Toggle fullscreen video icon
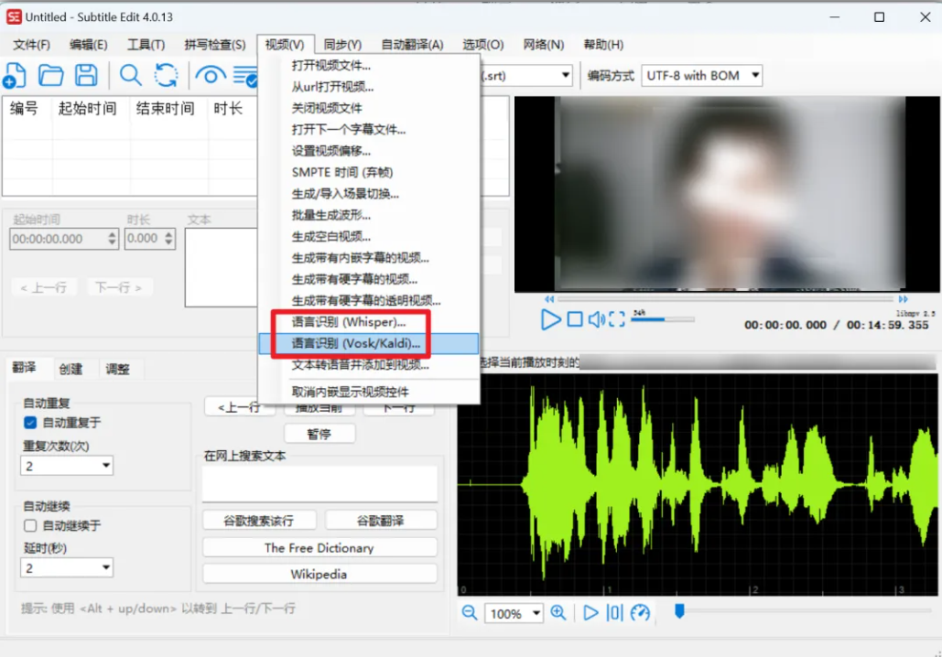Screen dimensions: 942x657 click(617, 319)
